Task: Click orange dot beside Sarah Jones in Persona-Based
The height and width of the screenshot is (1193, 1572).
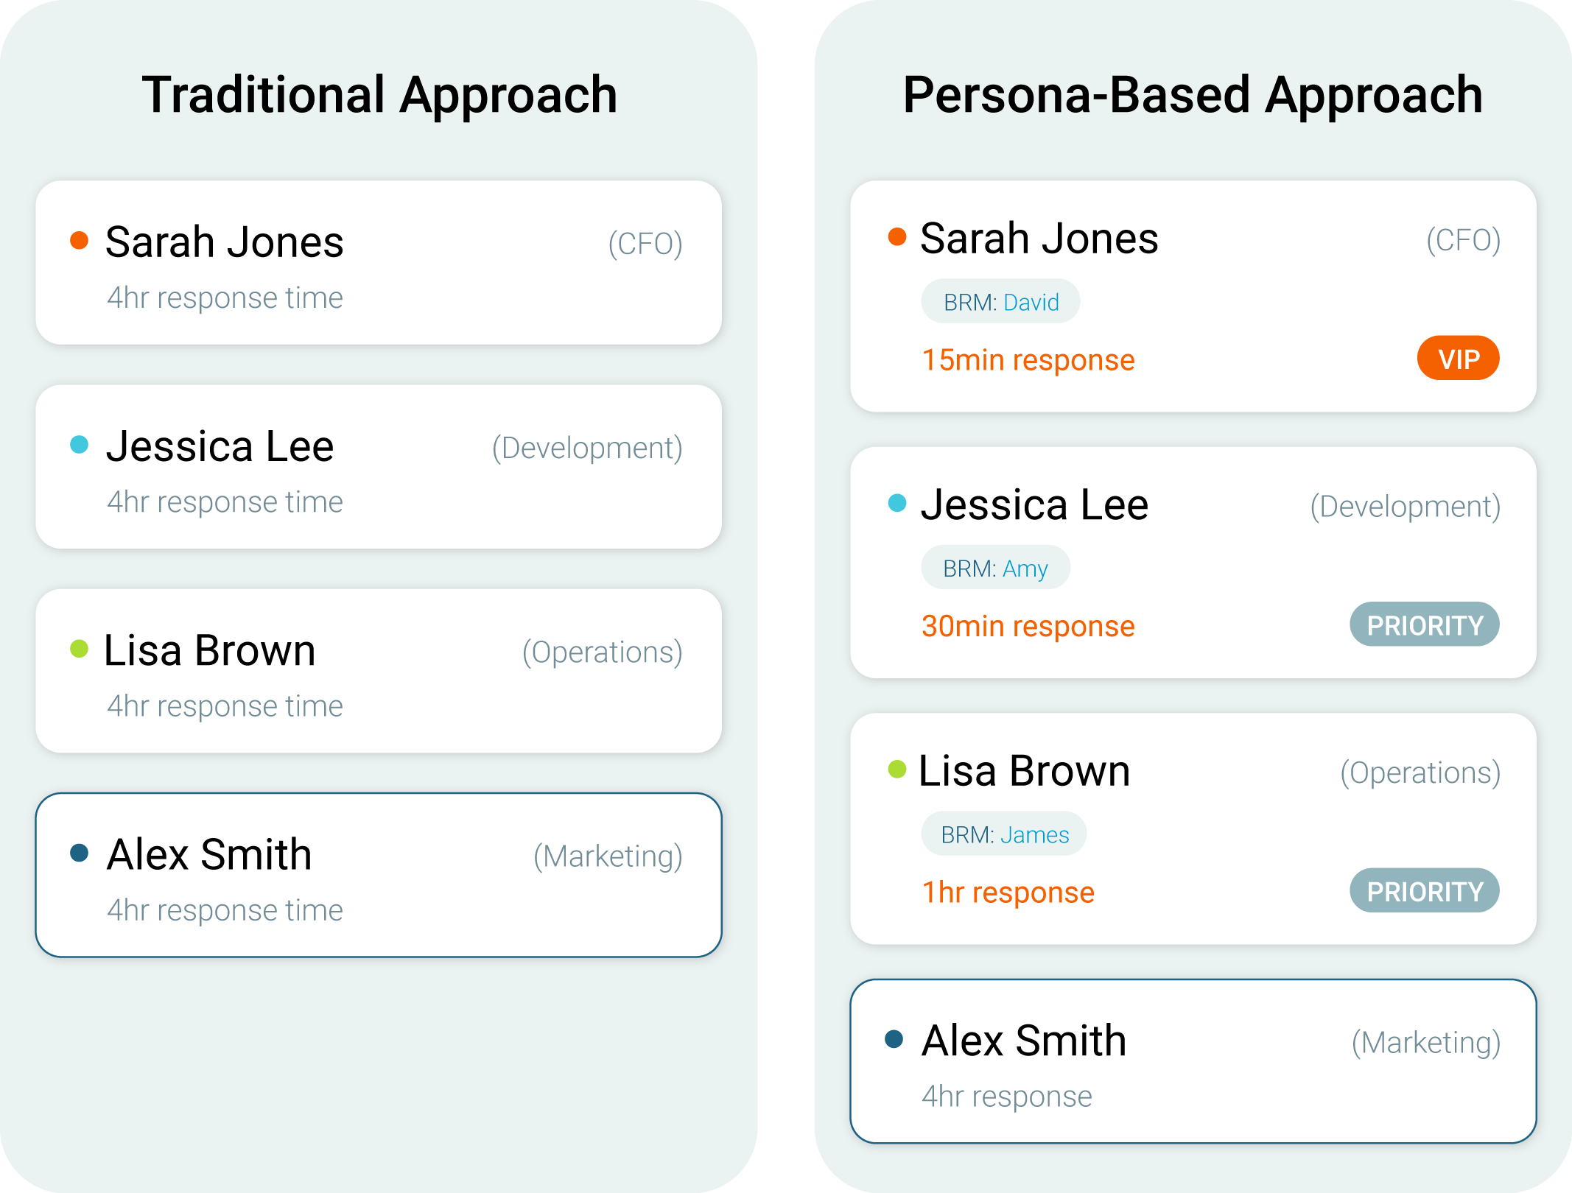Action: point(896,236)
